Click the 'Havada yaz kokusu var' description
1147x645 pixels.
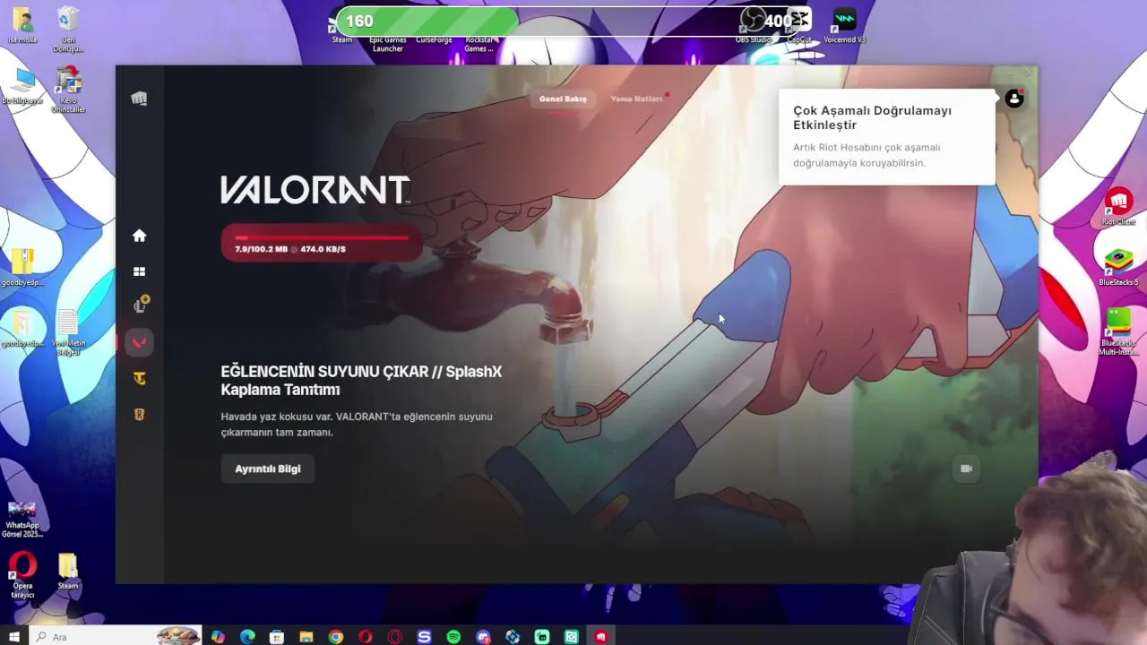click(x=357, y=424)
